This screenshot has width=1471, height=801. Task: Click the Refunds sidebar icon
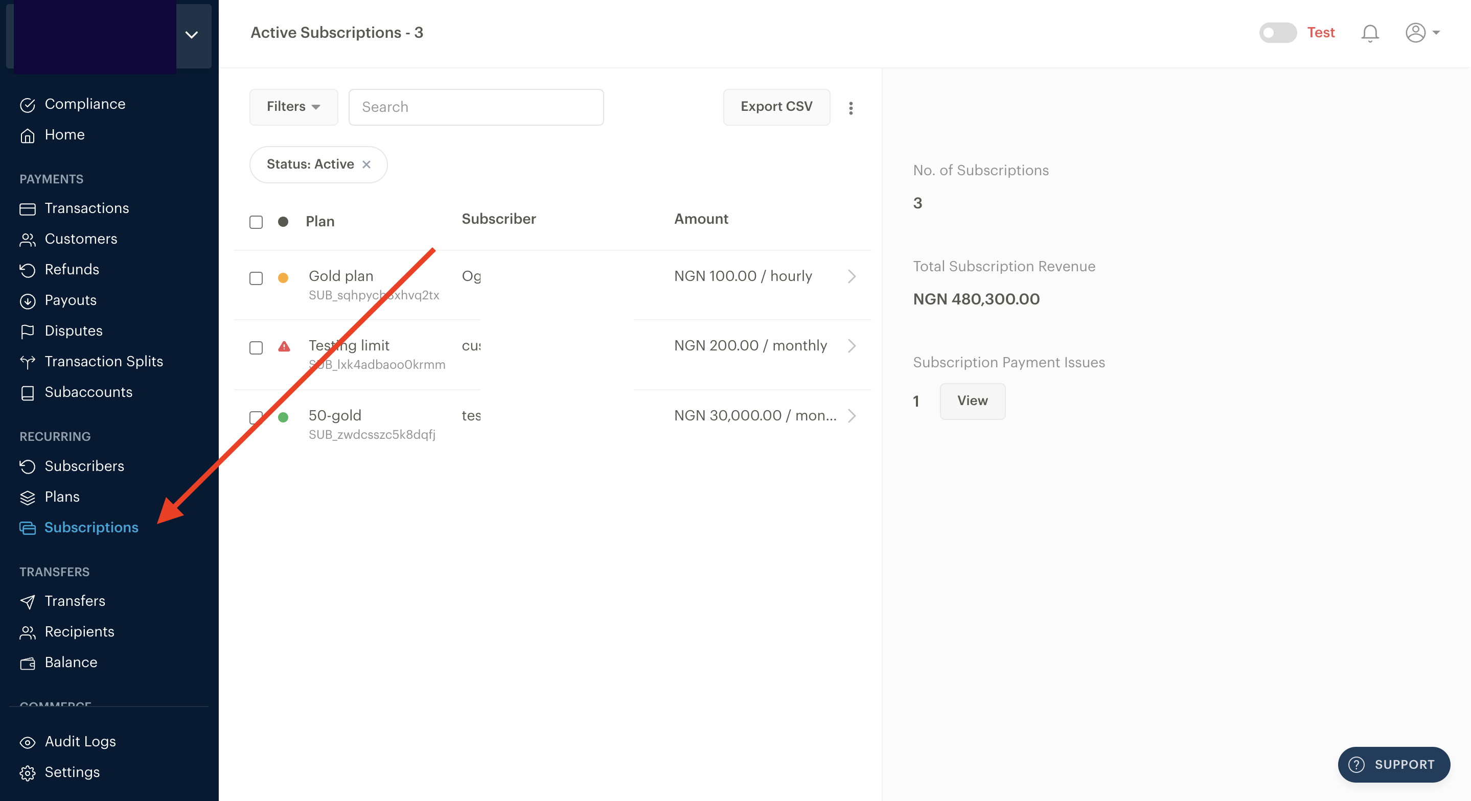pyautogui.click(x=28, y=268)
